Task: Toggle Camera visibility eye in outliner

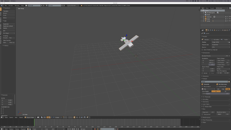Action: (x=226, y=17)
